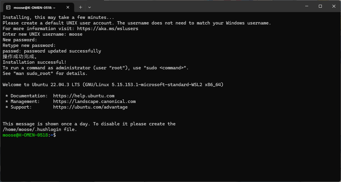Screen dimensions: 341x182
Task: Open the https://help.ubuntu.com documentation link
Action: pyautogui.click(x=84, y=96)
